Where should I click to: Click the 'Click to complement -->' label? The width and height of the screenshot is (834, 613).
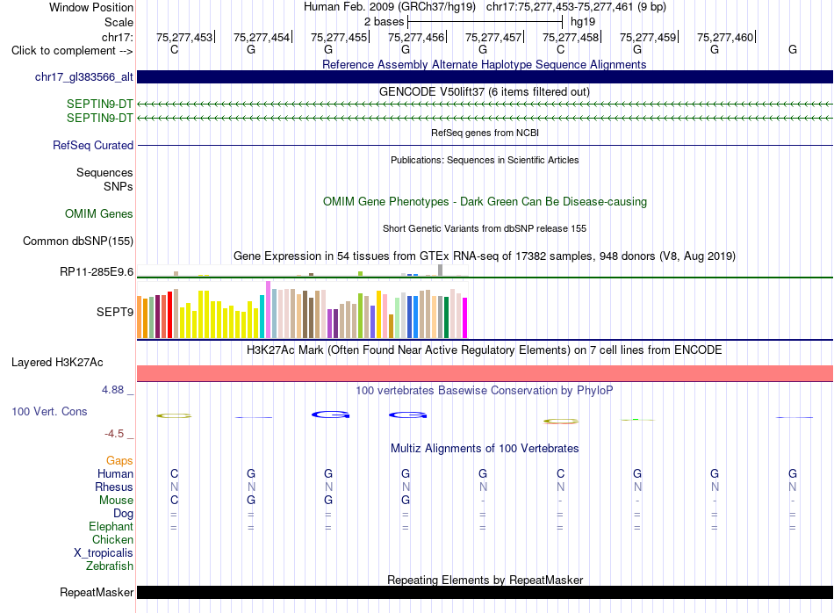click(x=72, y=51)
